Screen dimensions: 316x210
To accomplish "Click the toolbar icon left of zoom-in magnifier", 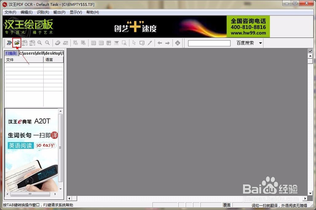I will [32, 43].
